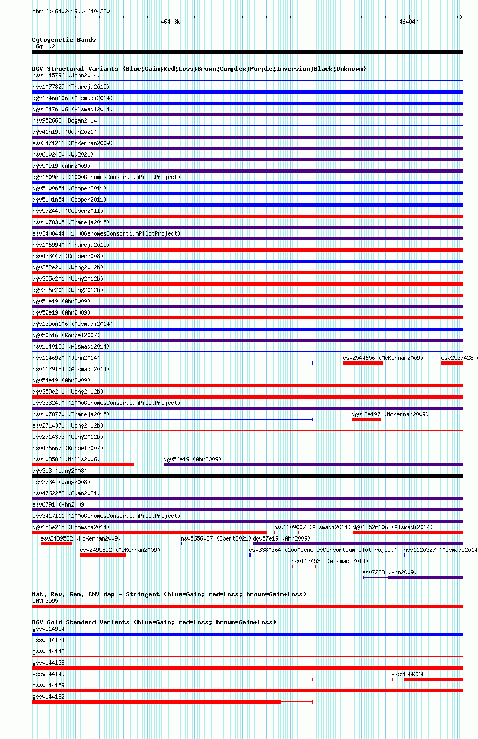Select esv6791 (Ahn2009) label

[x=60, y=504]
